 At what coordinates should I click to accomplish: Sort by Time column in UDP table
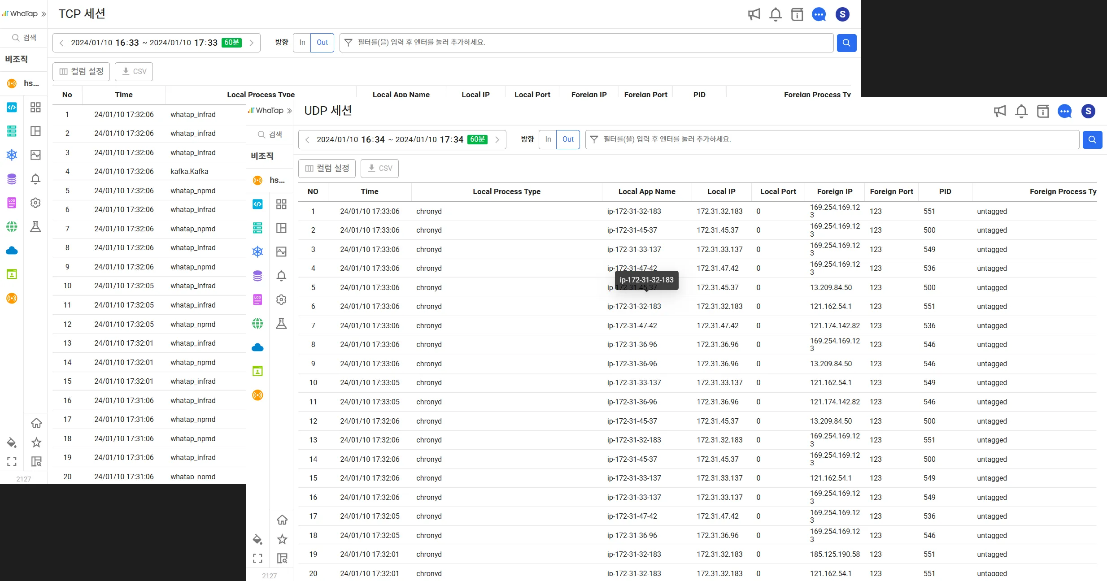point(369,191)
